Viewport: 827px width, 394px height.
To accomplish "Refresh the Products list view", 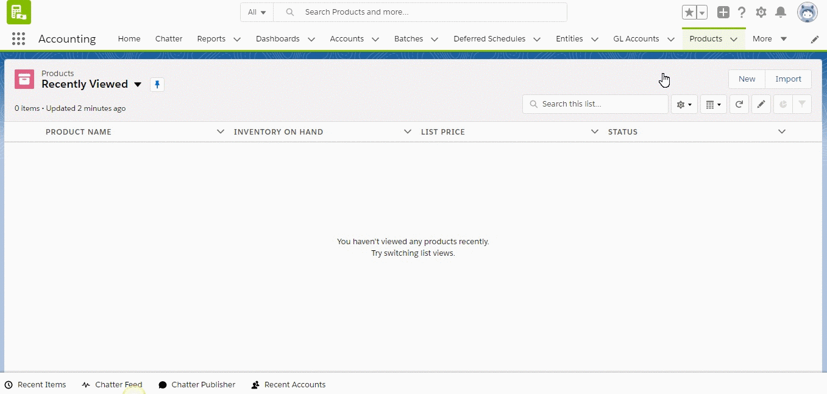I will [x=739, y=104].
